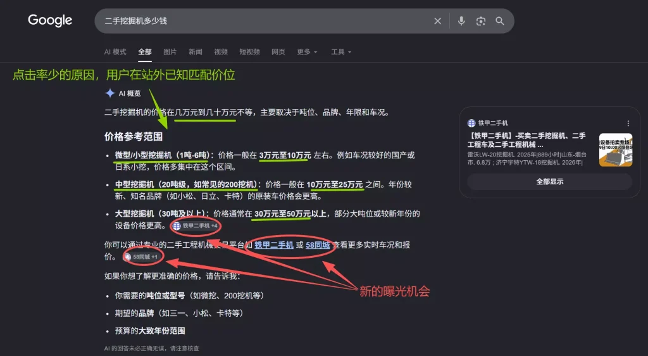Click the line 如果你想了解更准确的价格，请告诉我
This screenshot has height=356, width=648.
pyautogui.click(x=172, y=276)
